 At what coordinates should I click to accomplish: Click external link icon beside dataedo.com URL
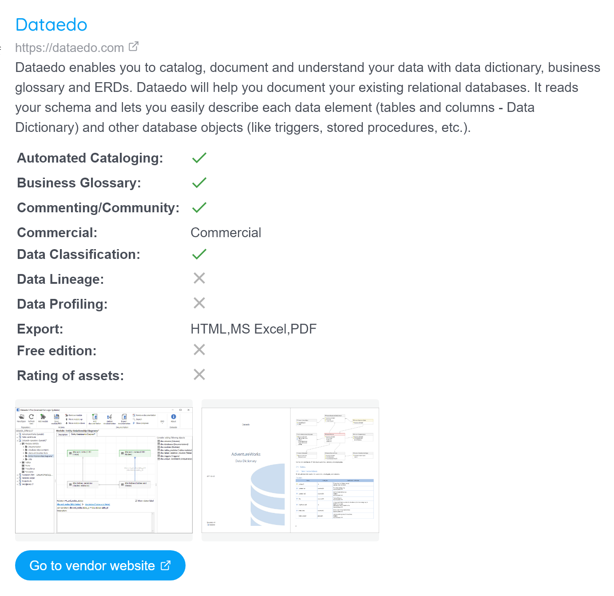[x=134, y=46]
